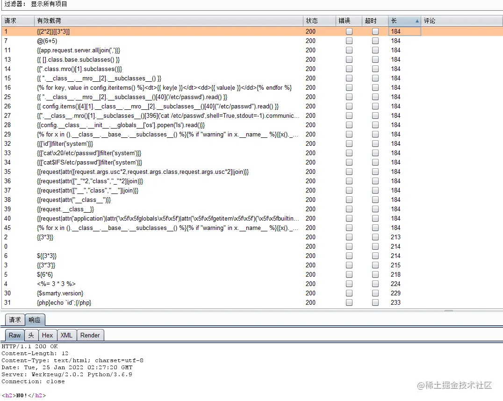Click length value 224
The image size is (503, 401).
(395, 284)
